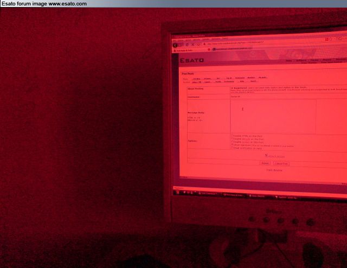Open the Top 20 forum link
Viewport: 347px width, 268px height.
point(229,78)
